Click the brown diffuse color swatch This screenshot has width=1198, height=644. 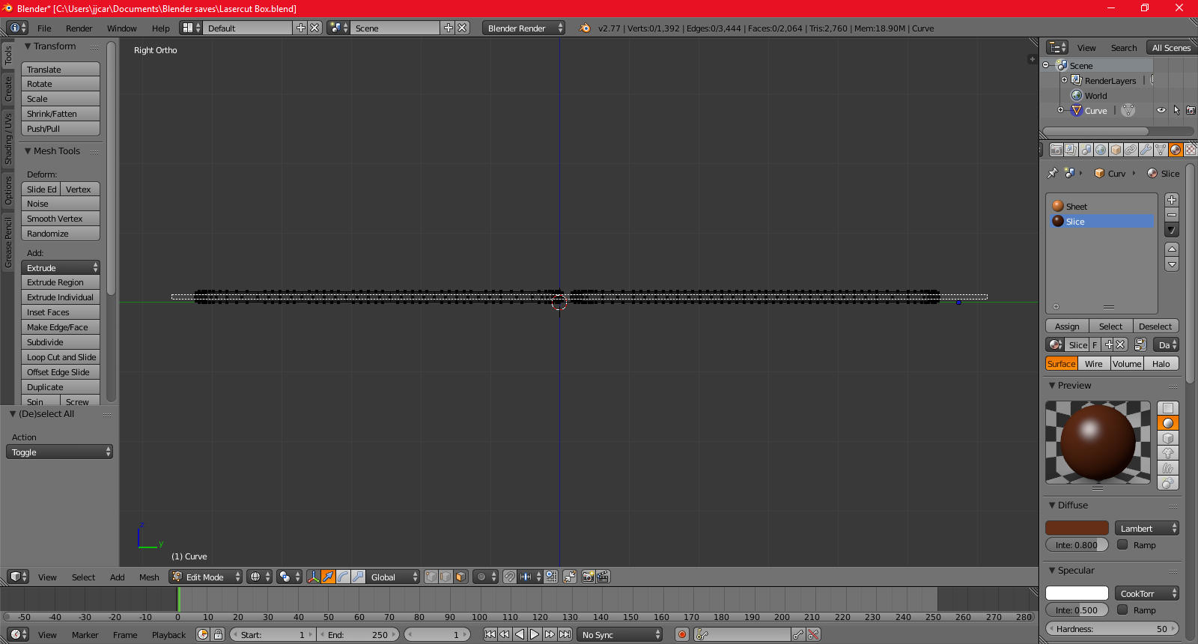coord(1077,528)
